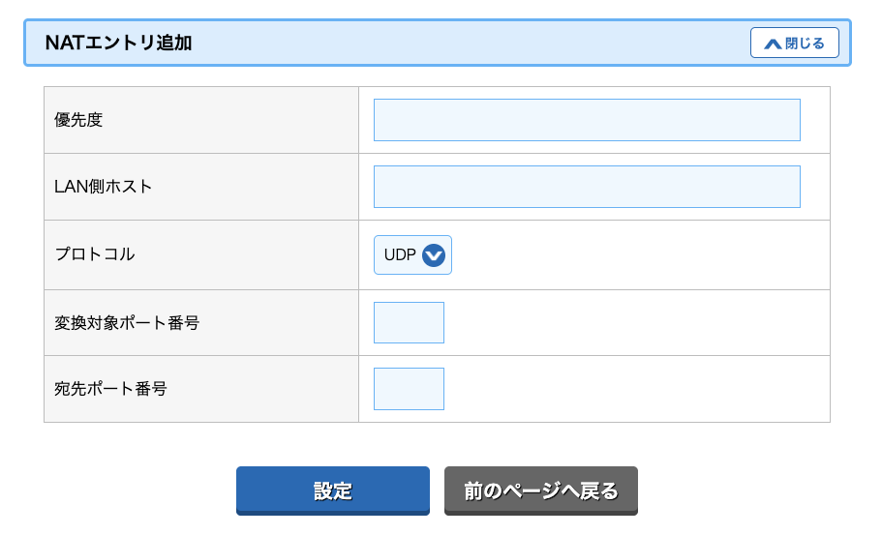The height and width of the screenshot is (535, 882).
Task: Click the up-chevron icon beside 閉じる
Action: click(773, 44)
